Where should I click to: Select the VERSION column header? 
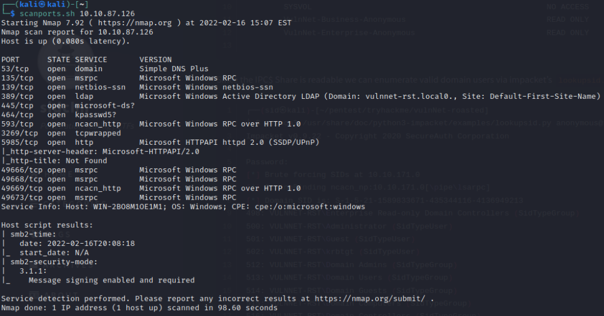click(x=155, y=59)
